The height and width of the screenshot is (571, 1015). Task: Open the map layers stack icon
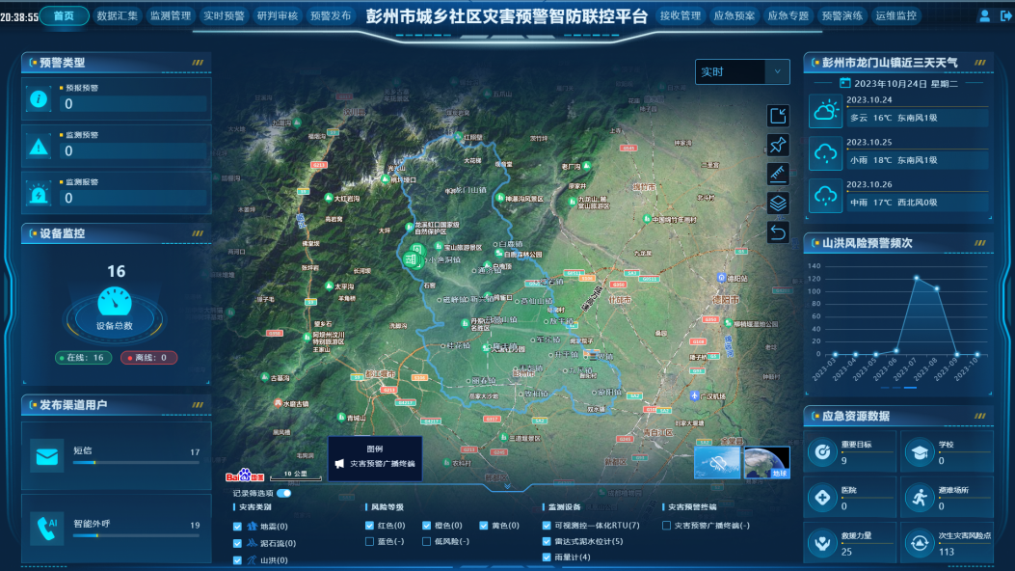778,204
